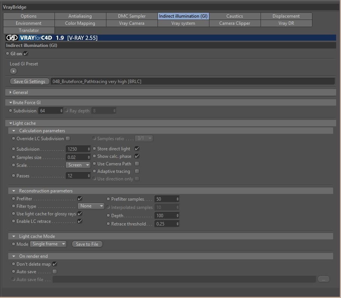
Task: Click the animation dot beside Passes
Action: coord(14,175)
